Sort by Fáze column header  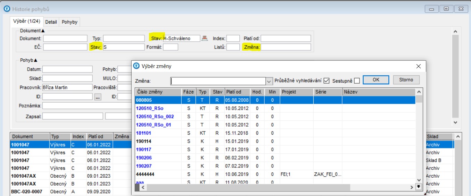pyautogui.click(x=189, y=92)
